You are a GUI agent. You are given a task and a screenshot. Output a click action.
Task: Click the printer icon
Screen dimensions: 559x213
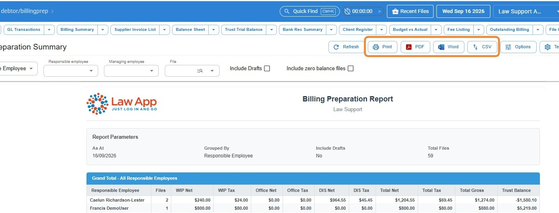pyautogui.click(x=376, y=47)
